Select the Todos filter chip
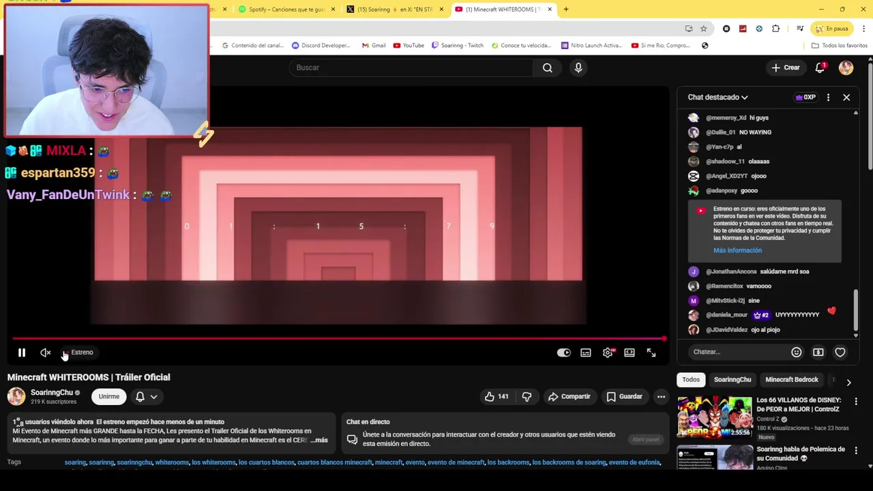 click(691, 380)
